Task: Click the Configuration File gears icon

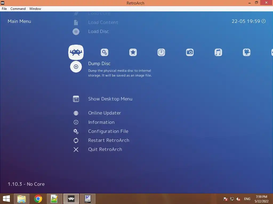Action: pos(76,131)
